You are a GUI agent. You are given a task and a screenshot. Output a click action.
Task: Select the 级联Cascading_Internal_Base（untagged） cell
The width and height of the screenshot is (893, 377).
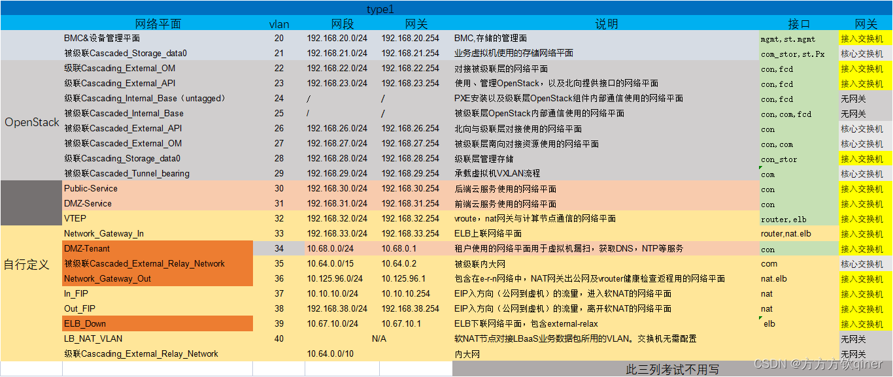(x=158, y=99)
